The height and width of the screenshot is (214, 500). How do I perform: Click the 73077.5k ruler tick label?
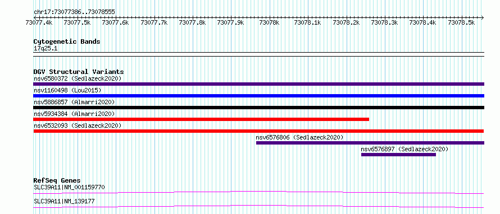click(77, 22)
